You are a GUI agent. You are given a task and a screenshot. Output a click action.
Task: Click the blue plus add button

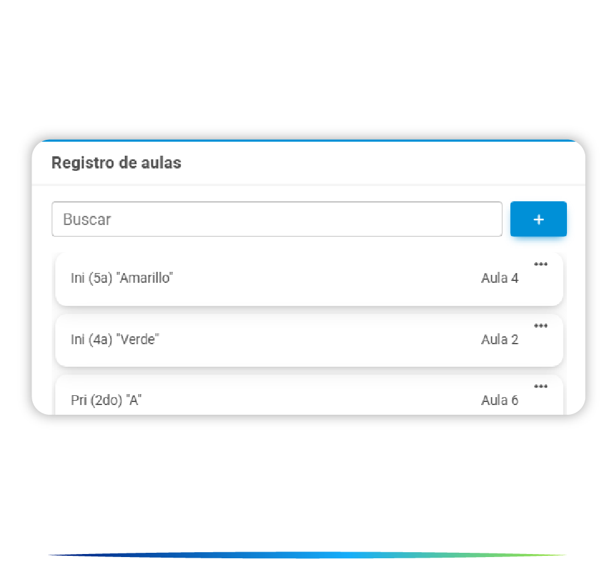[538, 219]
